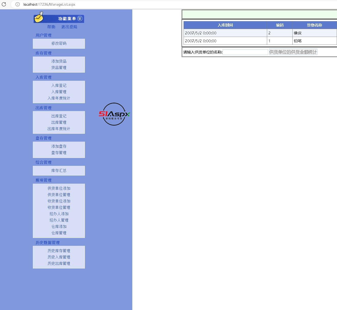The image size is (337, 310).
Task: View 出库年度统计
Action: tap(59, 129)
